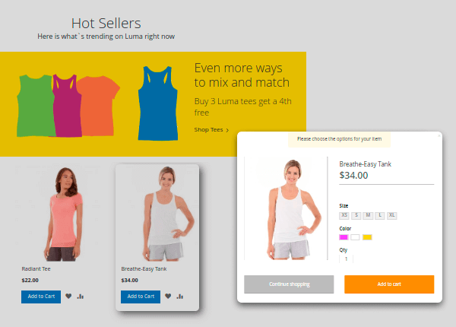Add Radiant Tee to cart
Screen dimensions: 456x327
point(41,297)
